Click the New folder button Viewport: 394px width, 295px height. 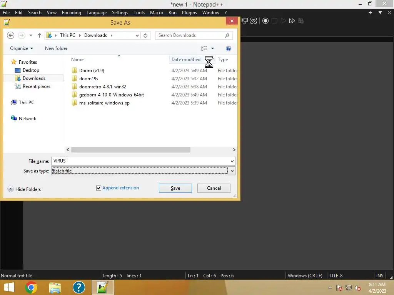click(56, 48)
